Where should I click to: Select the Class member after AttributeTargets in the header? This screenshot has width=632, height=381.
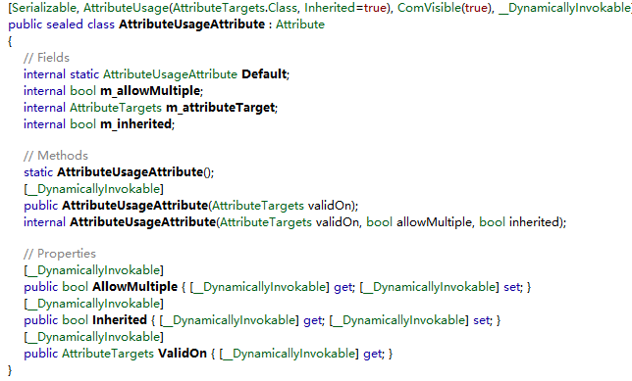[x=283, y=8]
